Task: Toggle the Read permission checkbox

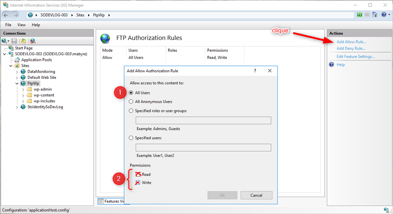Action: coord(138,174)
